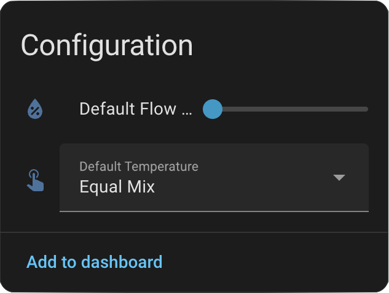Click the truncated Default Flow label
Viewport: 389px width, 293px height.
pyautogui.click(x=136, y=109)
